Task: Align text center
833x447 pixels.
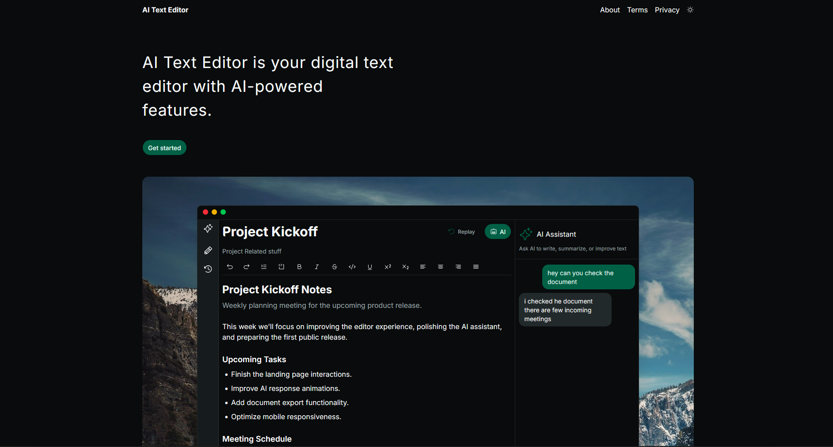Action: pos(441,267)
